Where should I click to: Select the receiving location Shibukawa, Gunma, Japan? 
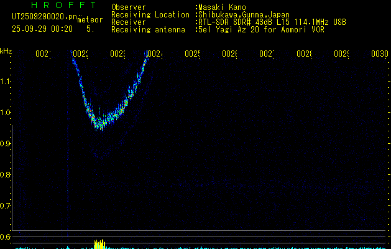[x=244, y=14]
